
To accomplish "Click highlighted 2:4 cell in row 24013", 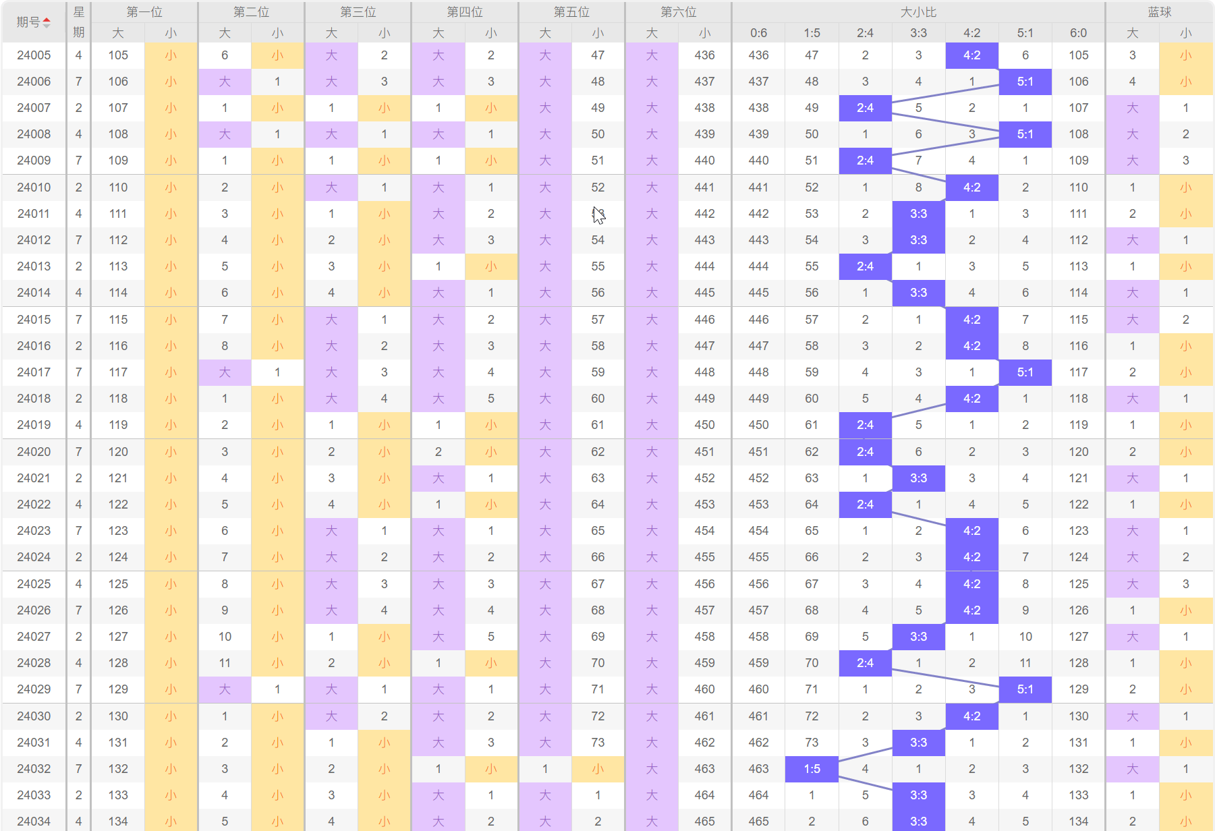I will point(865,266).
